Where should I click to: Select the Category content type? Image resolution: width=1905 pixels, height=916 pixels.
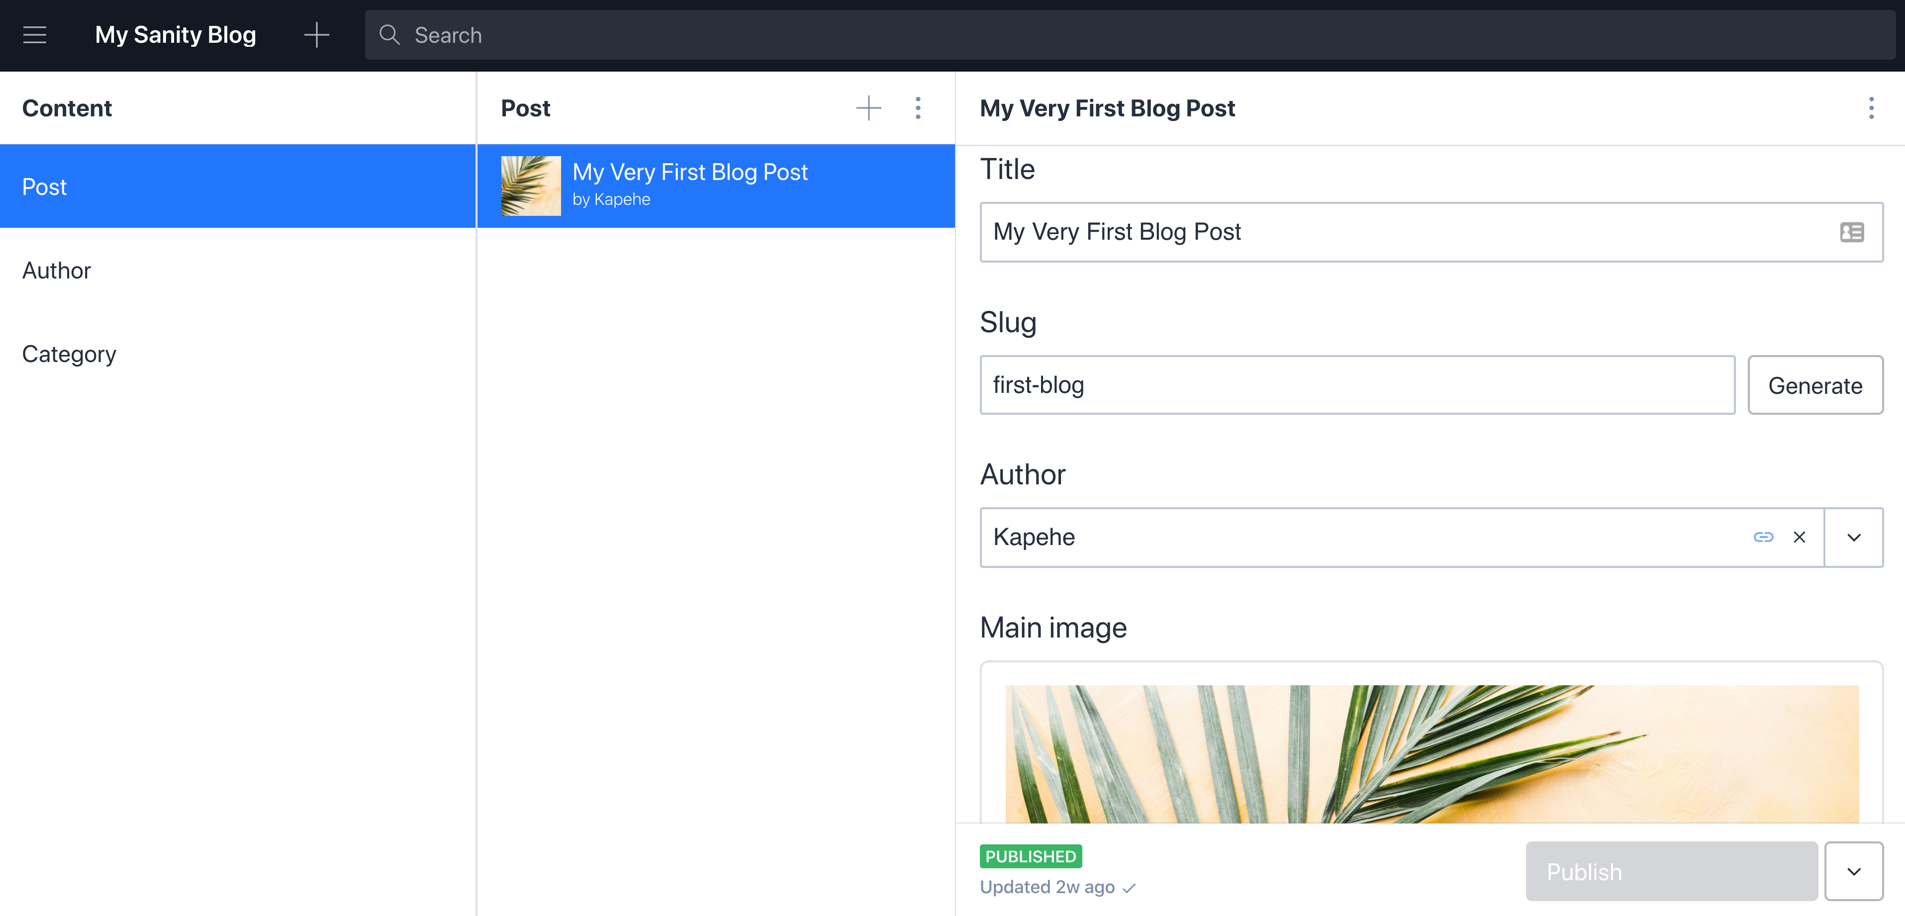69,354
